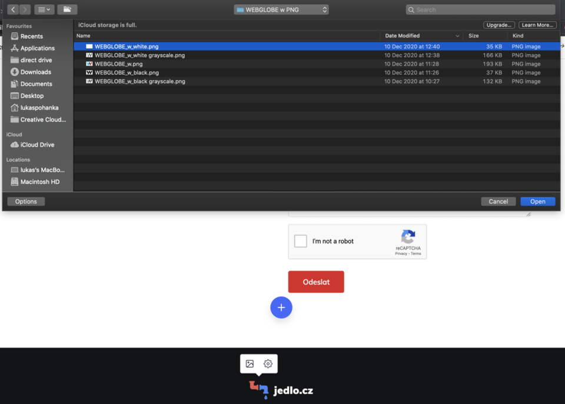The width and height of the screenshot is (565, 404).
Task: Click the Upgrade... button
Action: click(498, 25)
